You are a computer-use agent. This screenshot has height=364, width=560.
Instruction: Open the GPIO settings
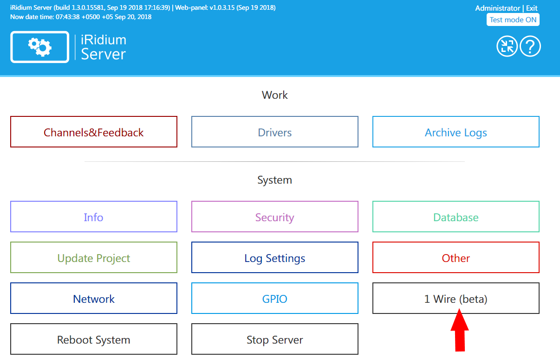click(x=274, y=298)
